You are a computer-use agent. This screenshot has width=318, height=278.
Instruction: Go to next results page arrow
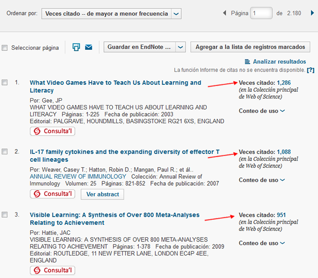click(311, 12)
